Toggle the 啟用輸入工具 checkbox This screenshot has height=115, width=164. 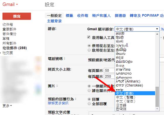[x=89, y=37]
